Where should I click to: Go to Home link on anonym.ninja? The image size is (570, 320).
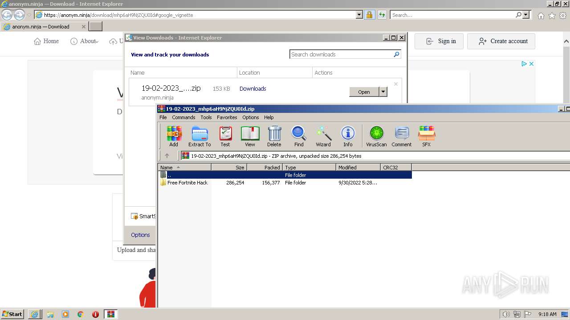(x=46, y=41)
